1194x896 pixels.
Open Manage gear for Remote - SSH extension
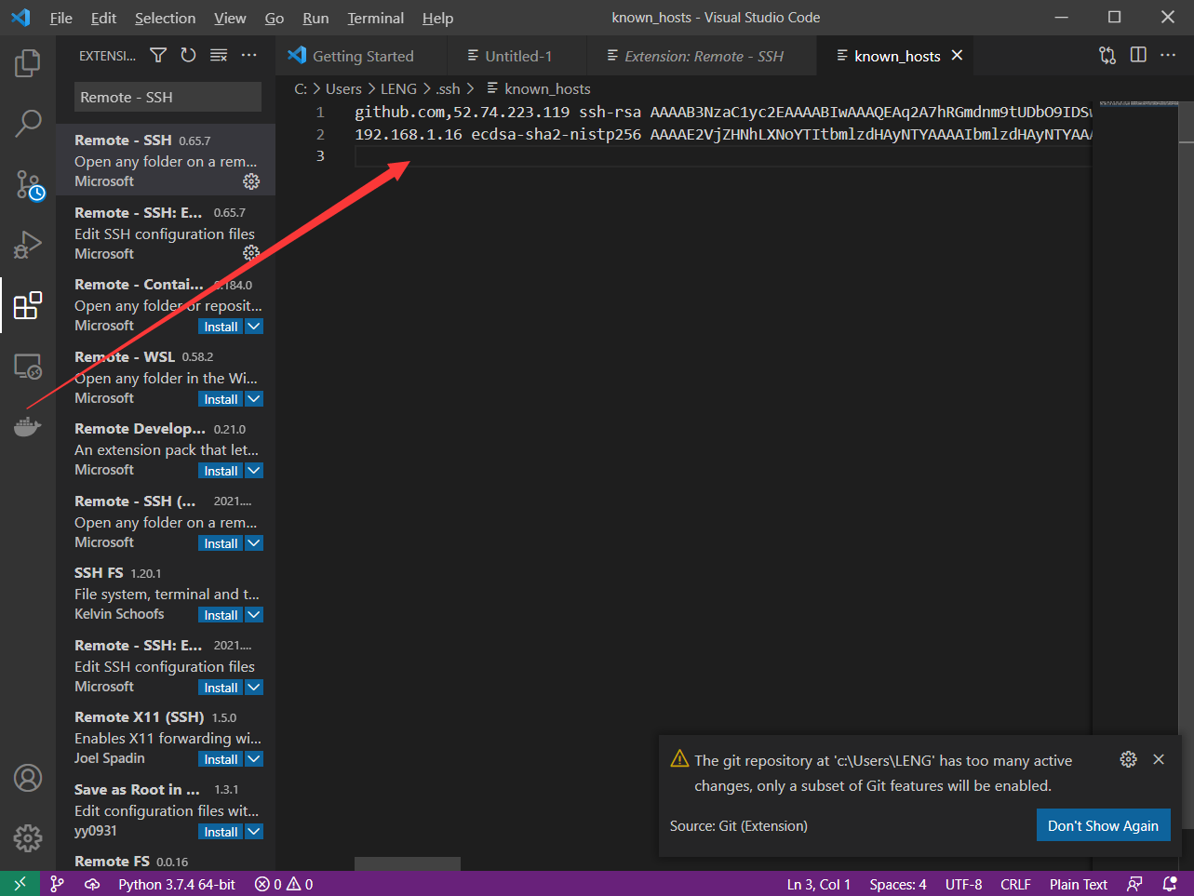[x=250, y=181]
